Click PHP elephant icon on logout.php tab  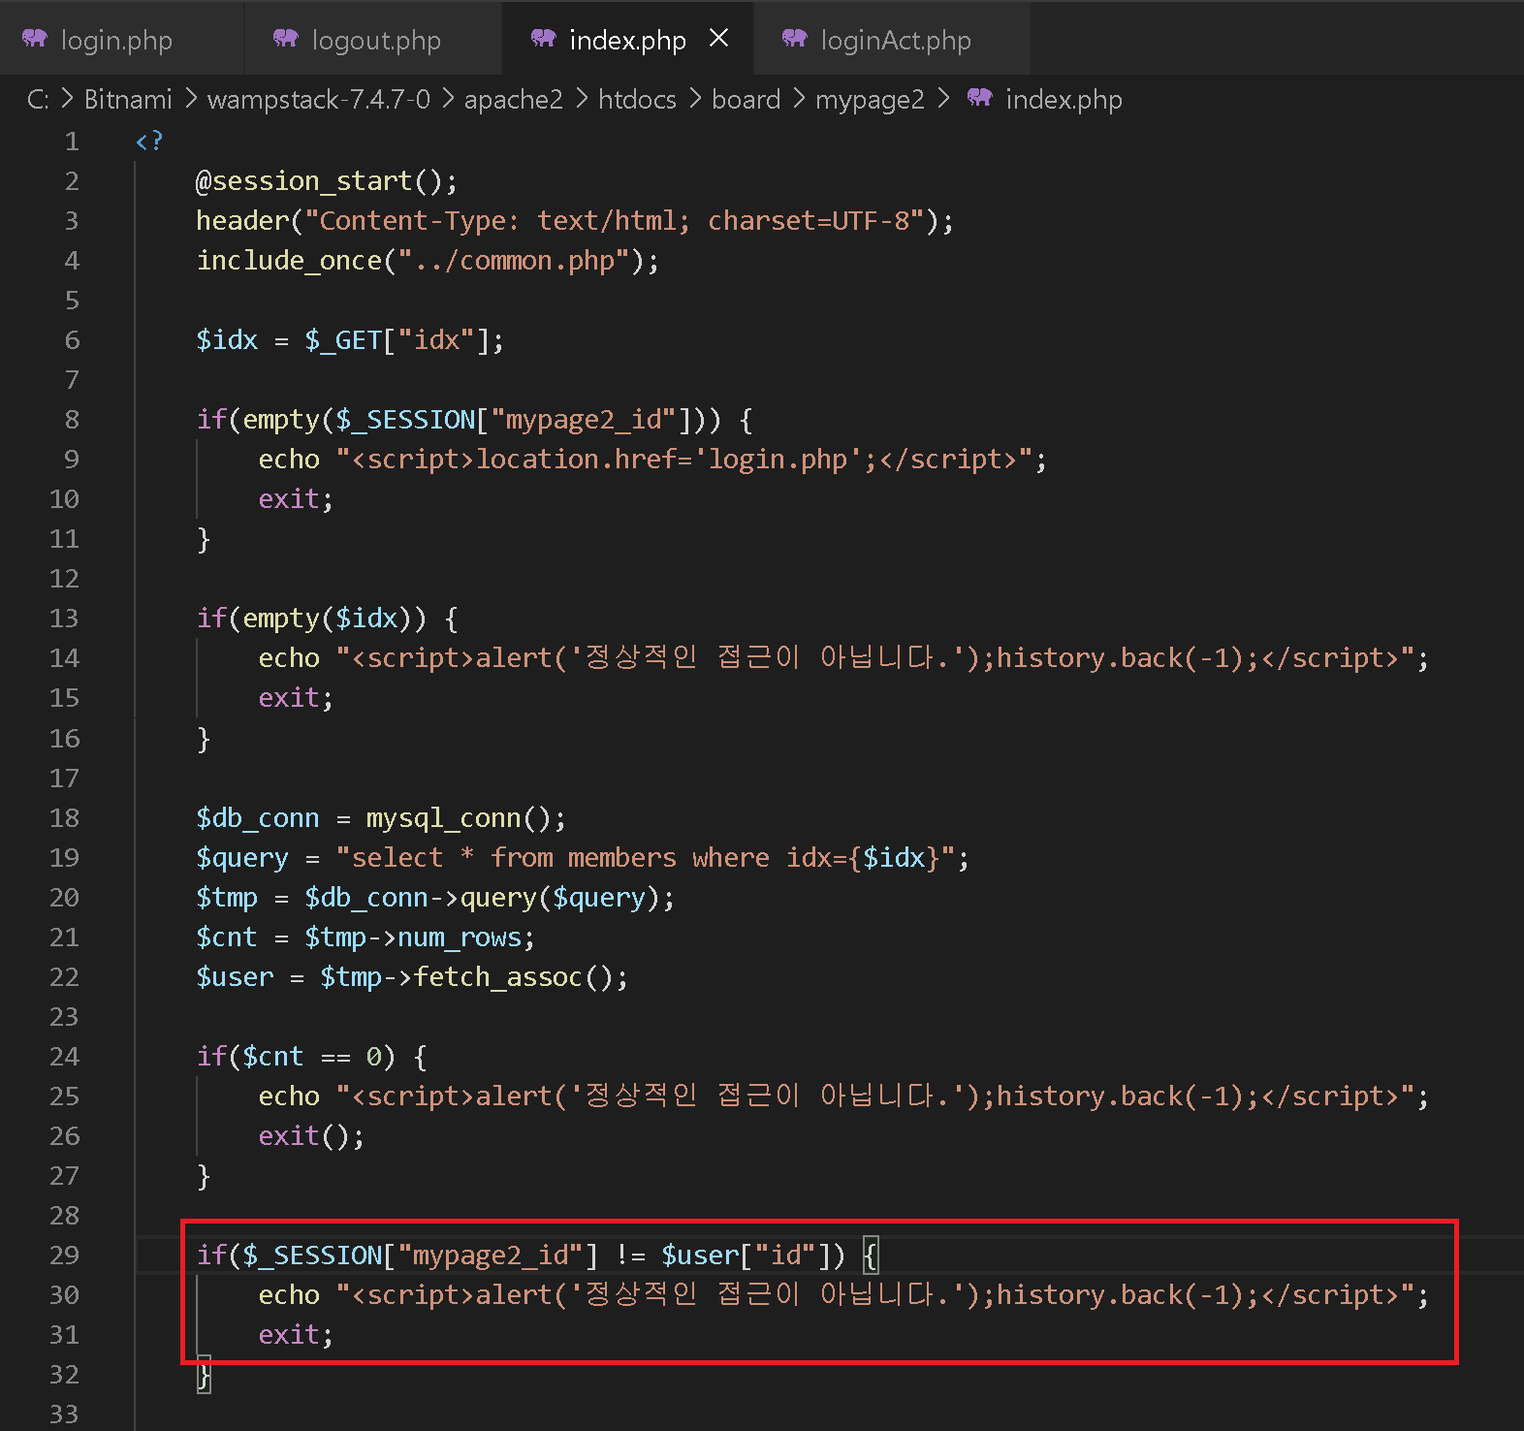tap(286, 39)
